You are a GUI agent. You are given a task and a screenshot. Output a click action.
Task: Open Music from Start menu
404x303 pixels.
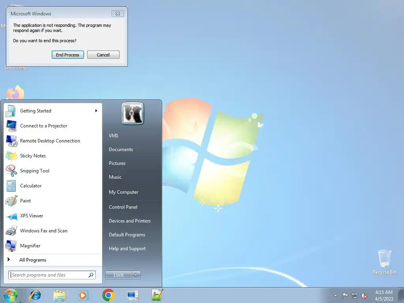tap(115, 177)
